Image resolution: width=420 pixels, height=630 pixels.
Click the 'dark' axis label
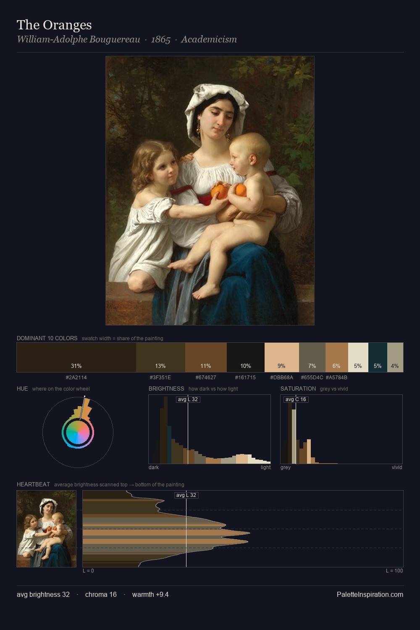tap(154, 467)
